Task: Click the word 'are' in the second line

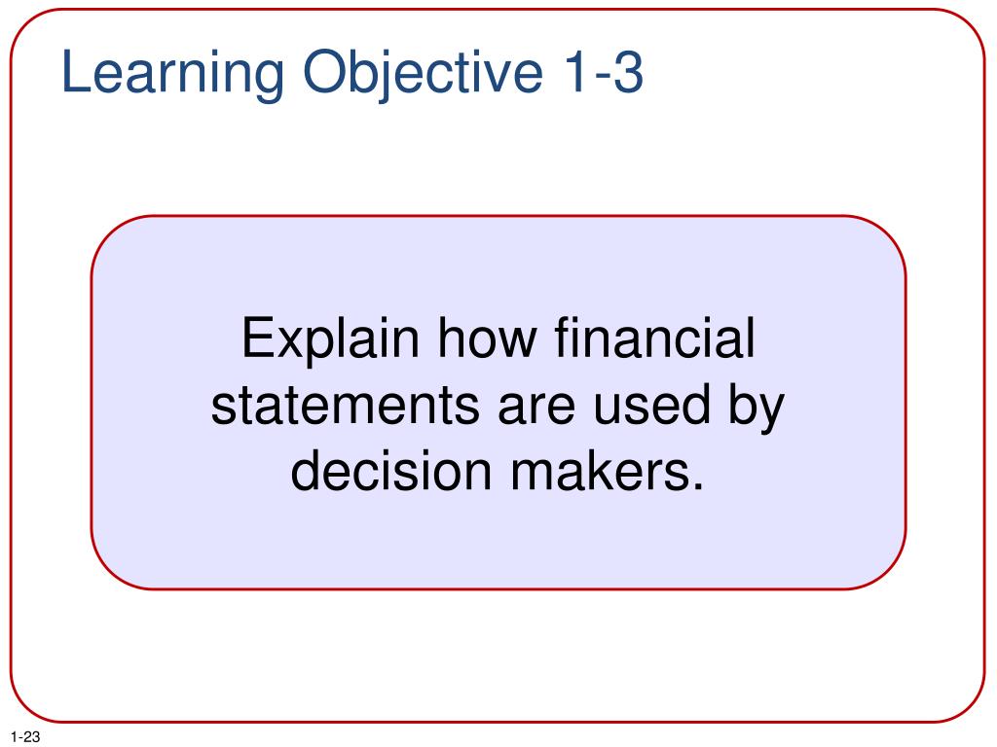Action: (x=536, y=409)
